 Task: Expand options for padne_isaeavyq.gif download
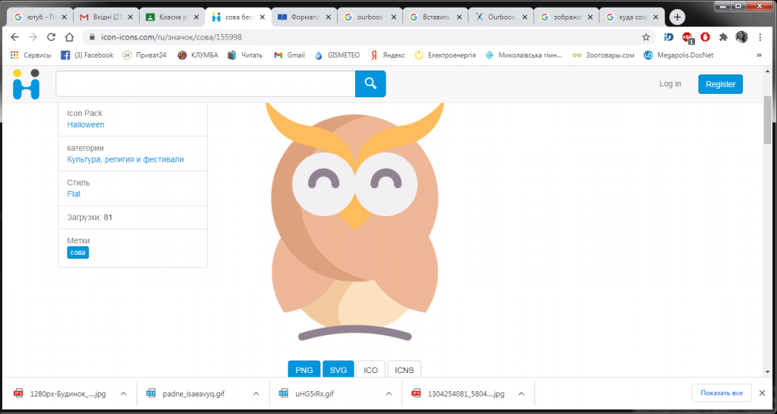[x=256, y=394]
